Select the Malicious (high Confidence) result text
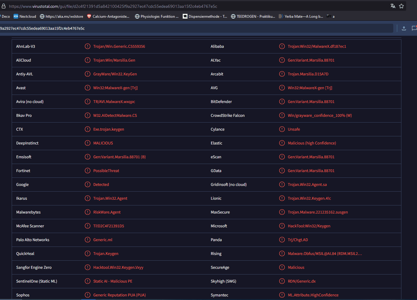Viewport: 417px width, 300px height. point(312,143)
